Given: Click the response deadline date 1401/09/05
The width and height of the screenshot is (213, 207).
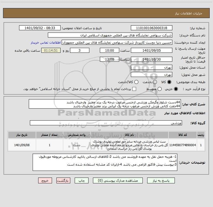Looking at the screenshot, I should 152,51.
